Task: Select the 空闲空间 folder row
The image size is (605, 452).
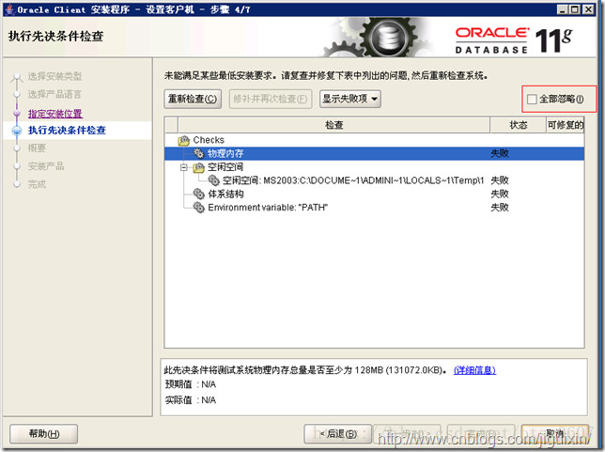Action: click(x=374, y=167)
